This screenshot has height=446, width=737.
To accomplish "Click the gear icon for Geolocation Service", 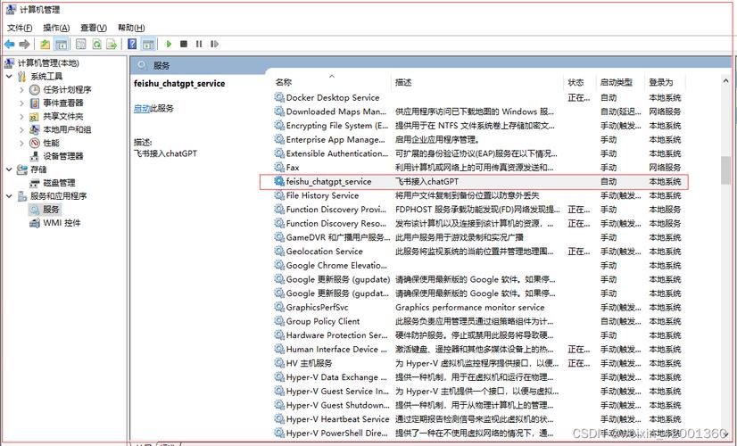I will click(279, 252).
